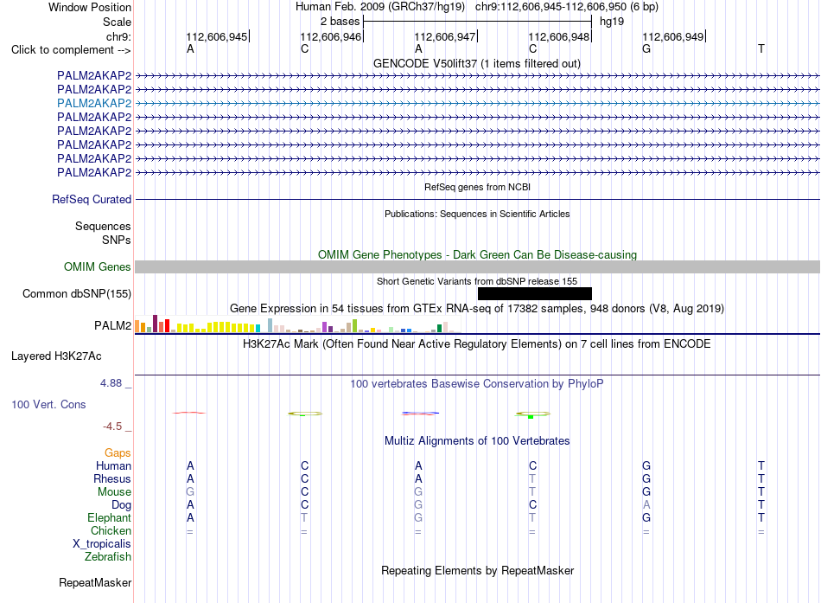The height and width of the screenshot is (603, 821).
Task: Click the G base in the Human alignment row
Action: pos(646,465)
